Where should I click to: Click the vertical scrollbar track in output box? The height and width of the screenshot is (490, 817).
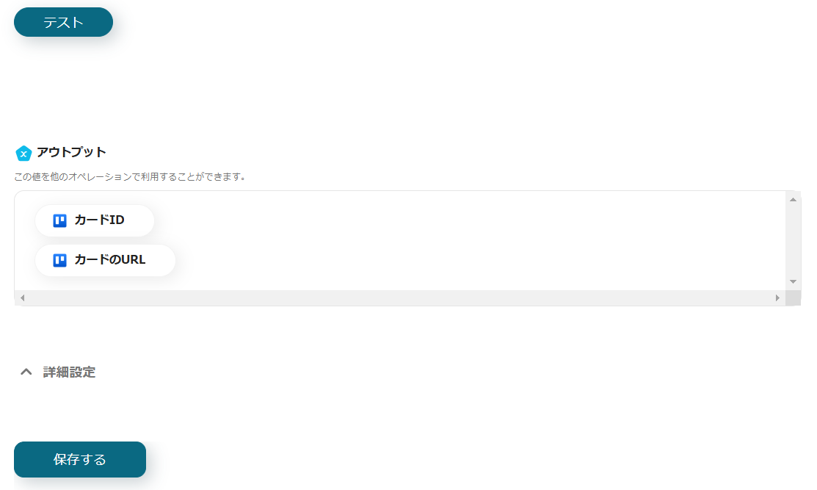click(793, 241)
